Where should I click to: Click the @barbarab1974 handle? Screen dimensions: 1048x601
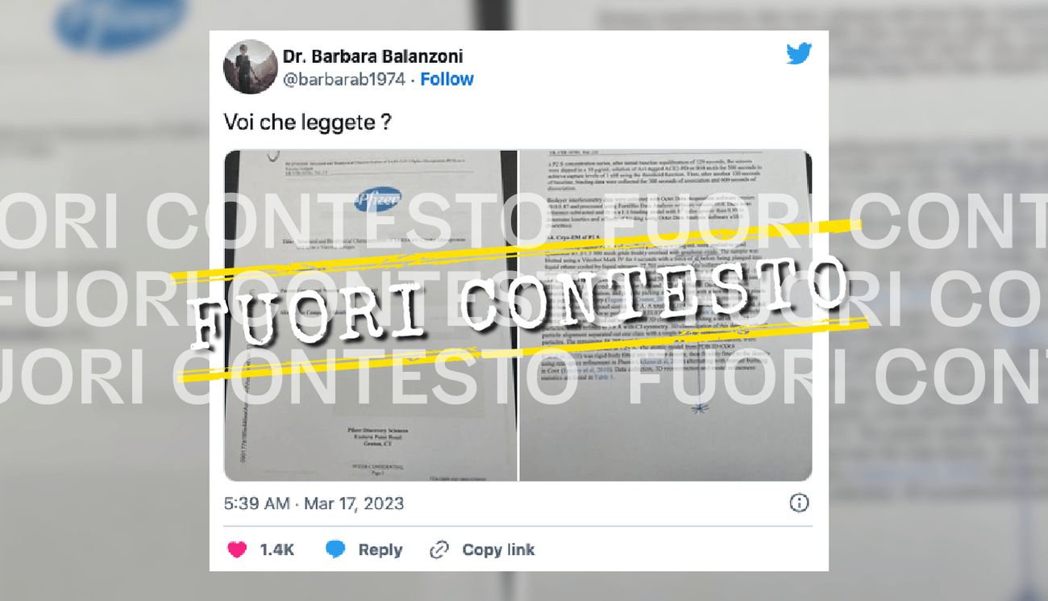(344, 79)
